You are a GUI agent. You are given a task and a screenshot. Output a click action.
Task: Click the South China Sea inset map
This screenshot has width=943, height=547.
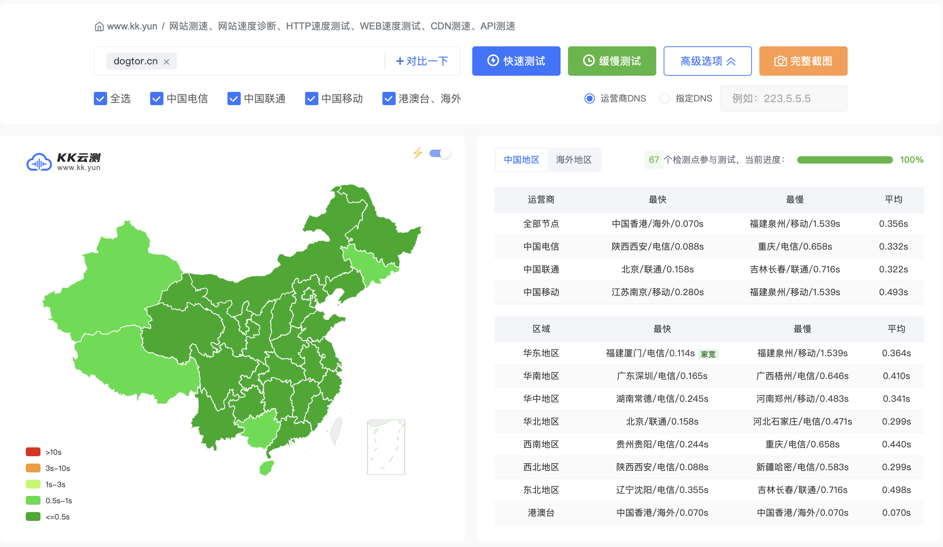pyautogui.click(x=386, y=447)
